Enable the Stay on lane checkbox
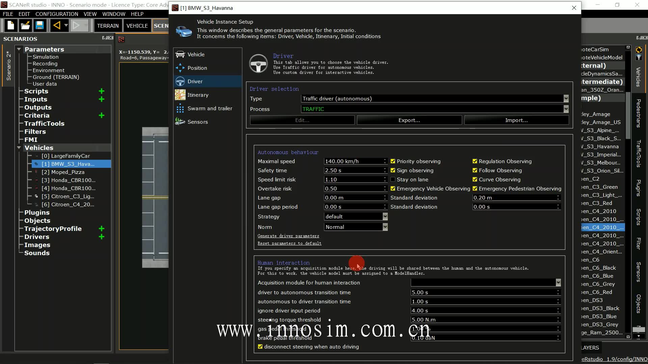The height and width of the screenshot is (364, 648). [393, 180]
